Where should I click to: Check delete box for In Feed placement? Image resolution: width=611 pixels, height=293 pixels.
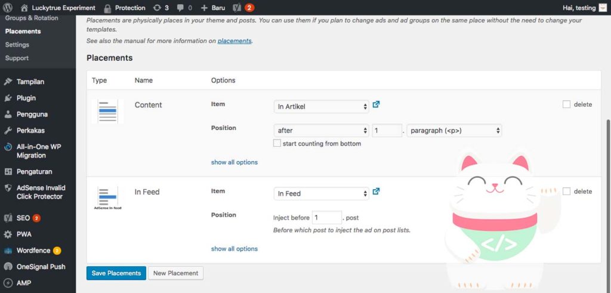click(566, 192)
